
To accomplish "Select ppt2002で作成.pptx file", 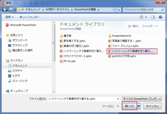I will pyautogui.click(x=122, y=56).
